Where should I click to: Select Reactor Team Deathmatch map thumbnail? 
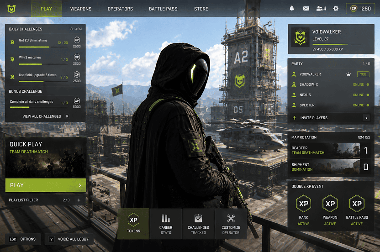tap(325, 151)
